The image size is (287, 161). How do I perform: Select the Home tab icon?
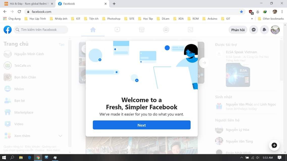point(93,30)
